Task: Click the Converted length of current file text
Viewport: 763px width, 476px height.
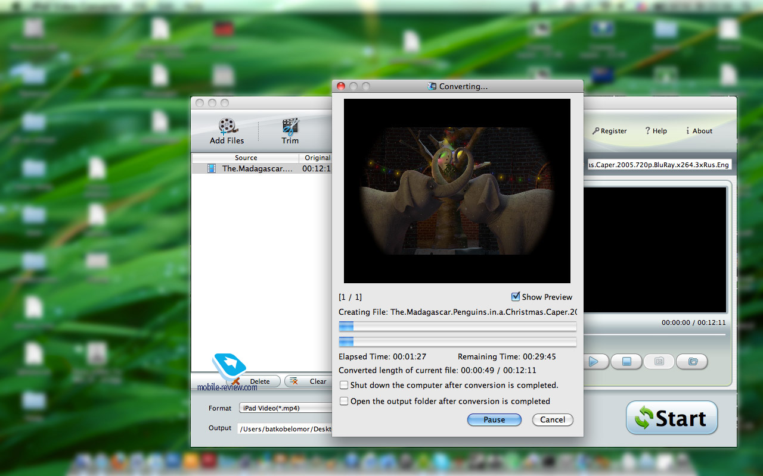Action: click(437, 370)
